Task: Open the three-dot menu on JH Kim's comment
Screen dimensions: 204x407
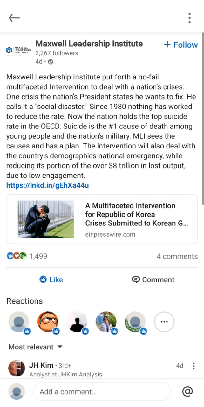Action: 194,366
